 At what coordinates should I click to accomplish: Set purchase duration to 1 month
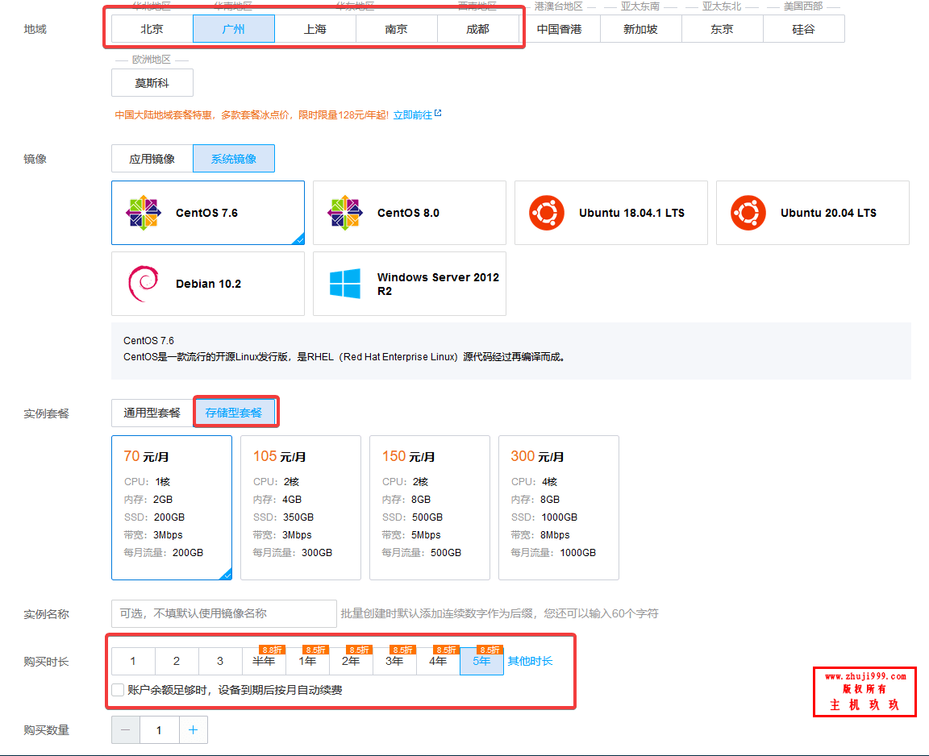click(133, 661)
